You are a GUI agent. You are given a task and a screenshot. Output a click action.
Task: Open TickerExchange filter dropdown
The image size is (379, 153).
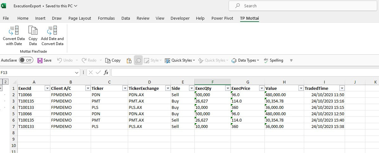[x=168, y=88]
